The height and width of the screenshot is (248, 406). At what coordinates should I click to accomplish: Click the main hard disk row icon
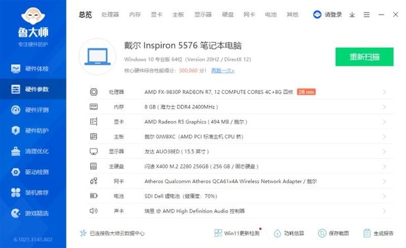(x=94, y=166)
